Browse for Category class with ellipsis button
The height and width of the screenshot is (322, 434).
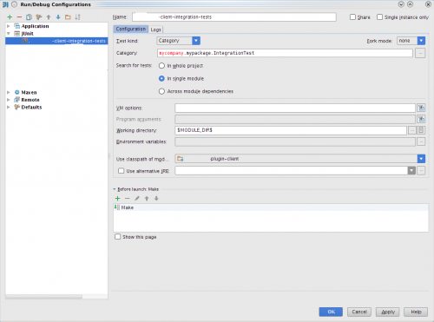[x=420, y=53]
